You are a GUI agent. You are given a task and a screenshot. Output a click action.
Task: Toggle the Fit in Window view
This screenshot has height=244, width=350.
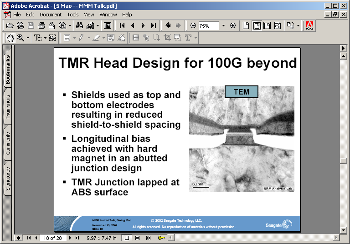point(257,25)
